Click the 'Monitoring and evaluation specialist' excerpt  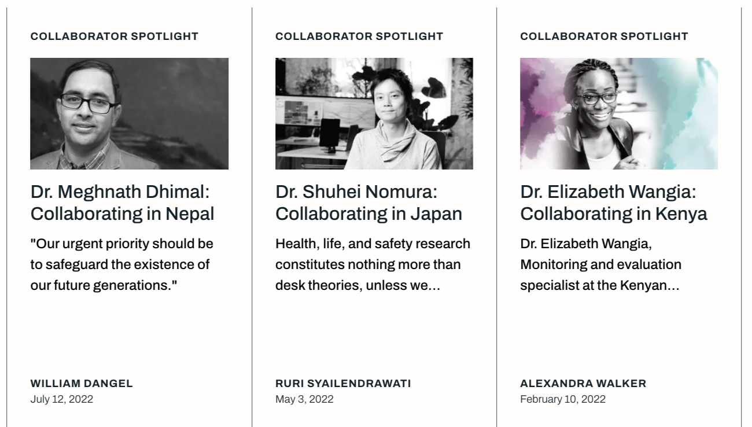(x=600, y=264)
